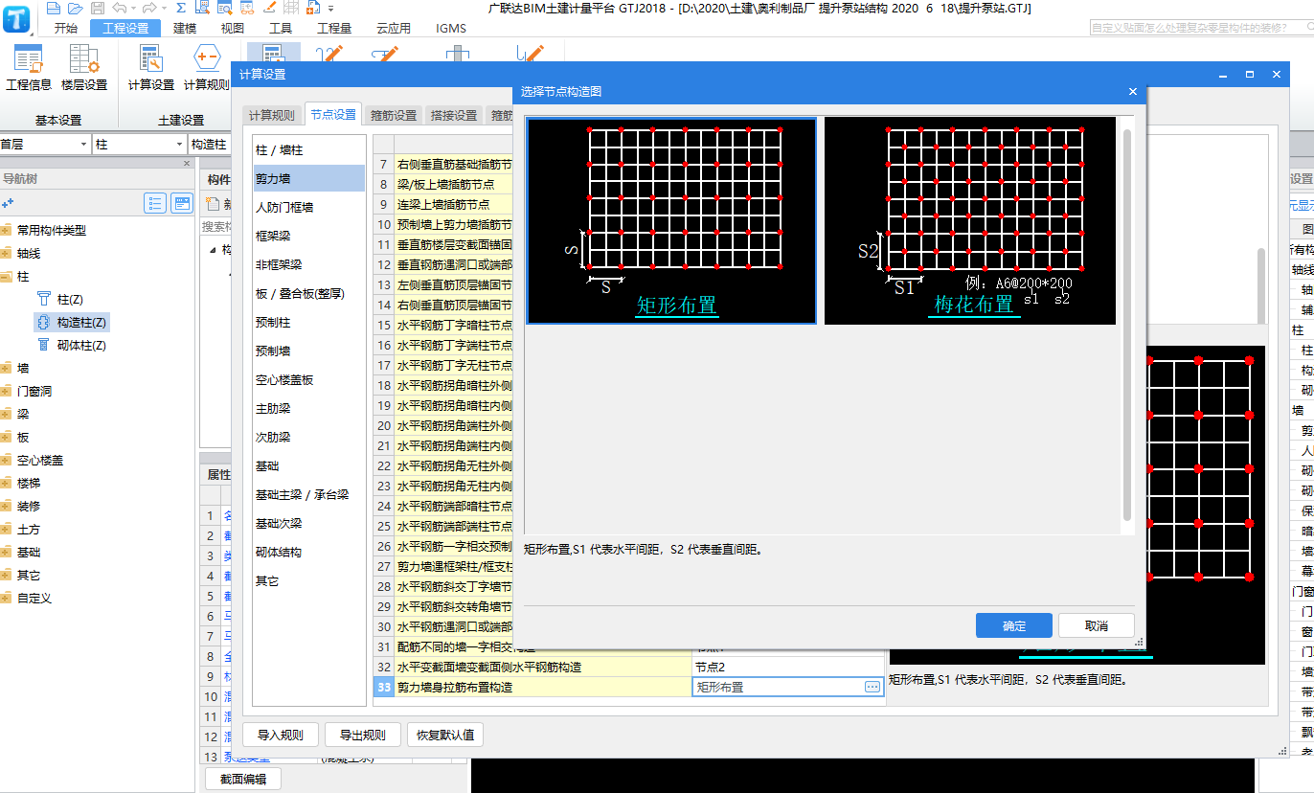Image resolution: width=1314 pixels, height=793 pixels.
Task: Switch to 搭接设置 tab in 计算设置 dialog
Action: (x=454, y=115)
